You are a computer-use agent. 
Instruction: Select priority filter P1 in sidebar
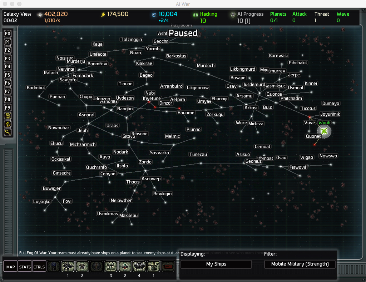coord(8,42)
